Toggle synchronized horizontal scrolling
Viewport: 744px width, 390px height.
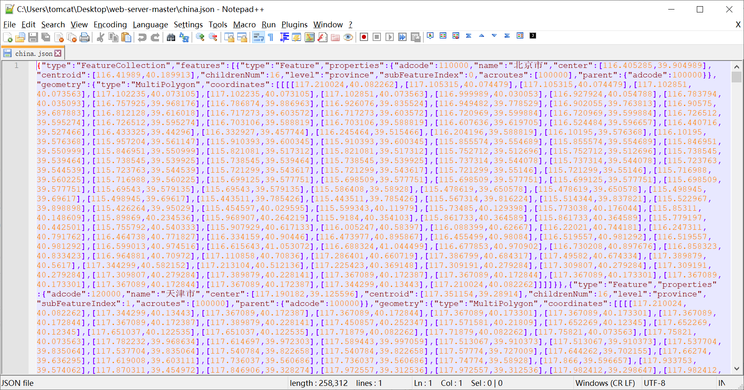tap(242, 38)
